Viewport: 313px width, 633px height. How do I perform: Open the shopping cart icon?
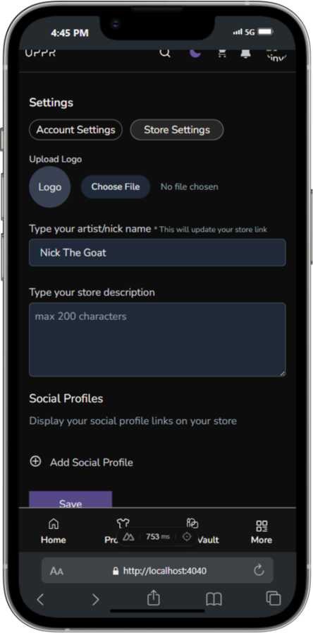(222, 53)
